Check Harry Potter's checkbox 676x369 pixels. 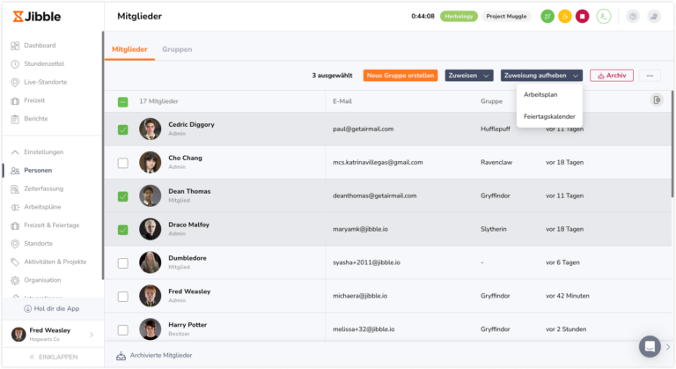(123, 329)
